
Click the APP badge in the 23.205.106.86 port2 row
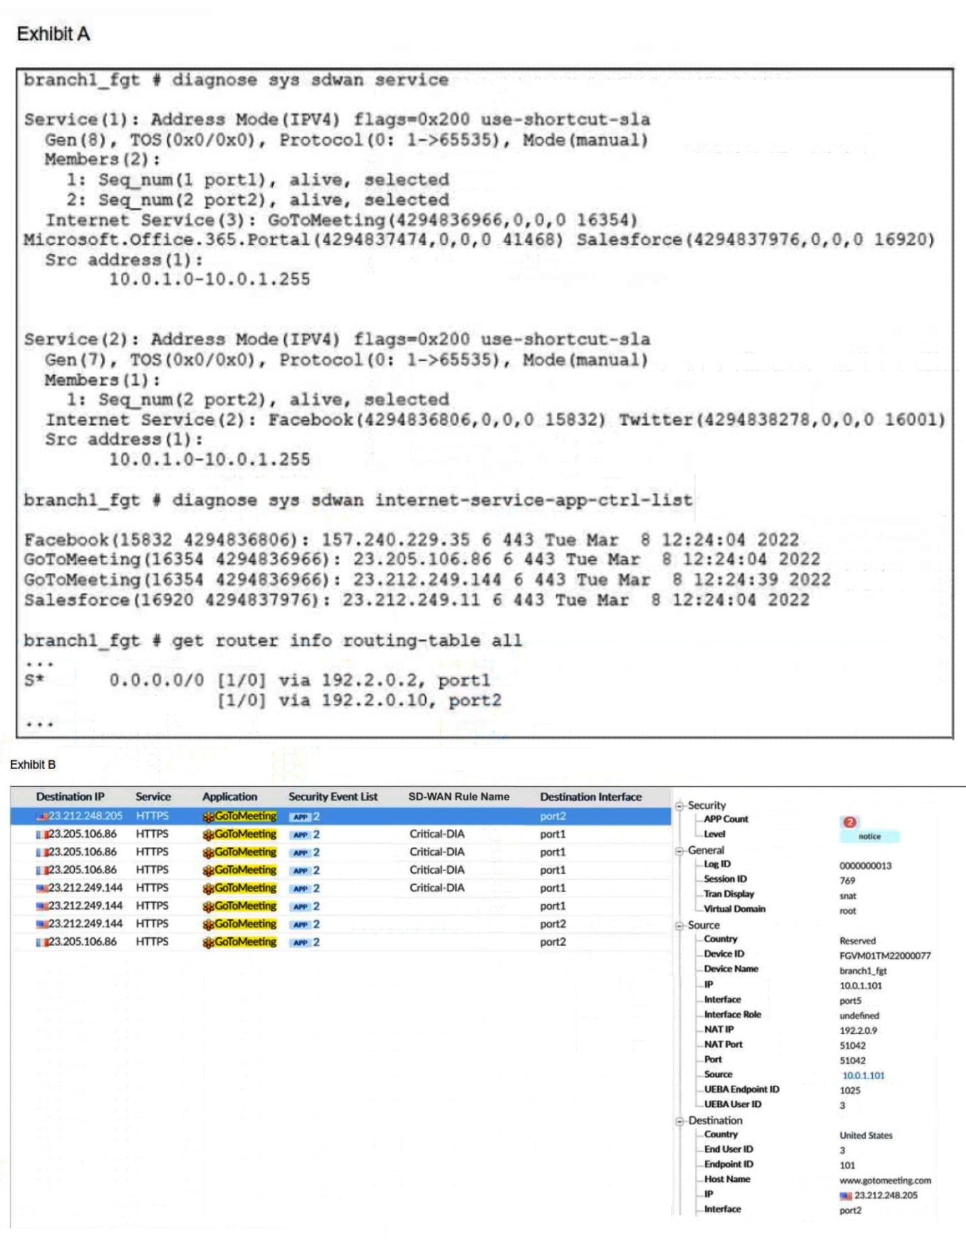pos(300,942)
